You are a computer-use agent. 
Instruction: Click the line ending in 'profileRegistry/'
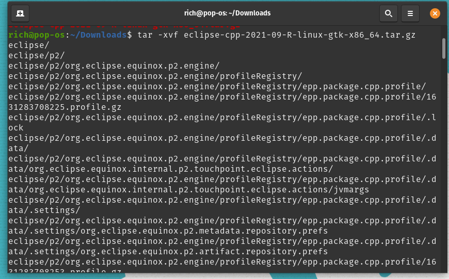click(155, 76)
